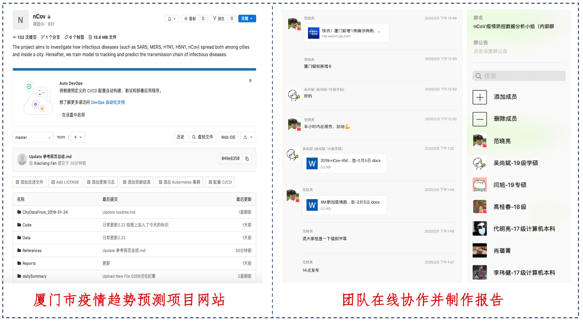Viewport: 583px width, 321px height.
Task: Fork the project with the 派生 button
Action: tap(218, 19)
